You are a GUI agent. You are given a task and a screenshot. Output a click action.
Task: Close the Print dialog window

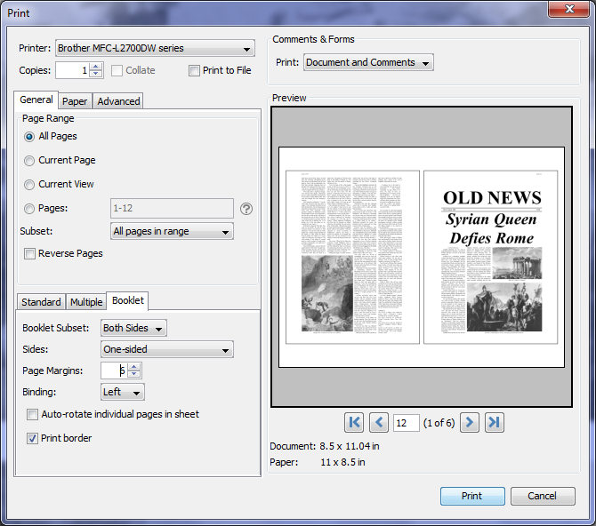569,9
